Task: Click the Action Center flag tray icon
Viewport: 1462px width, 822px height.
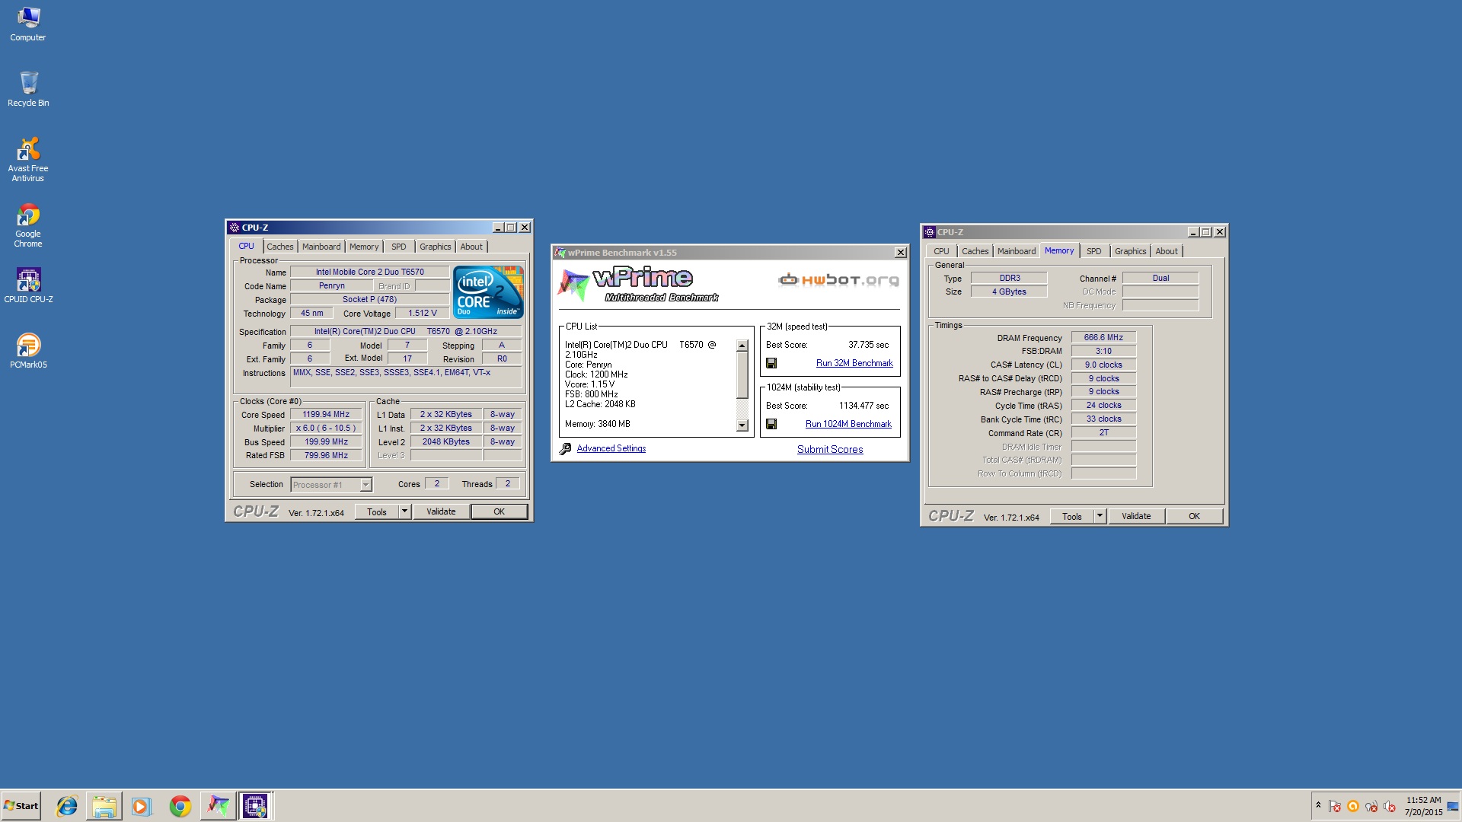Action: (1335, 806)
